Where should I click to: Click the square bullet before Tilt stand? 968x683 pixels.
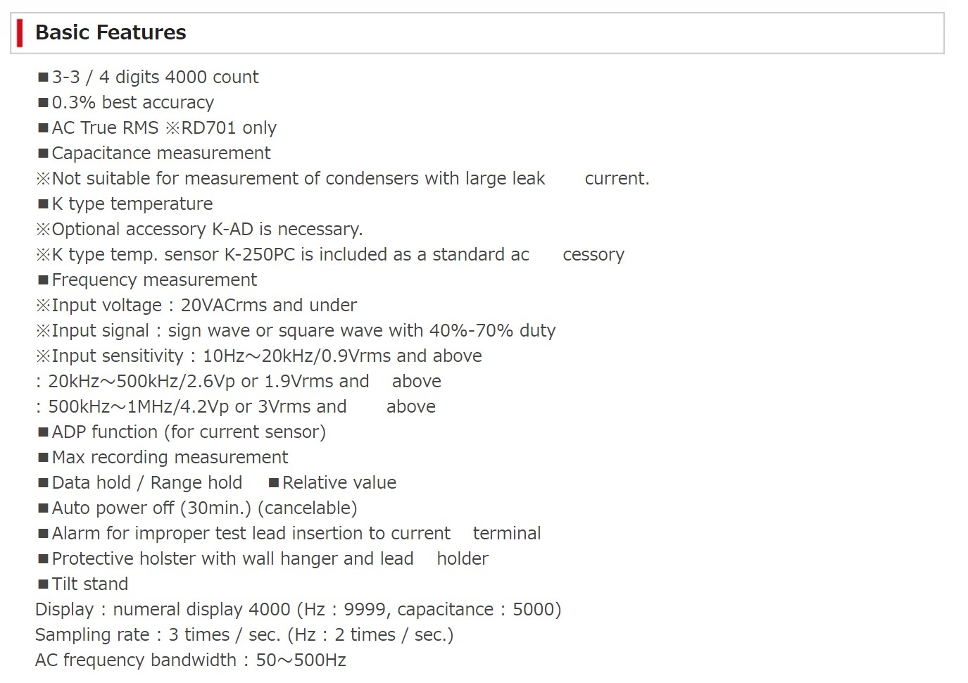point(44,584)
